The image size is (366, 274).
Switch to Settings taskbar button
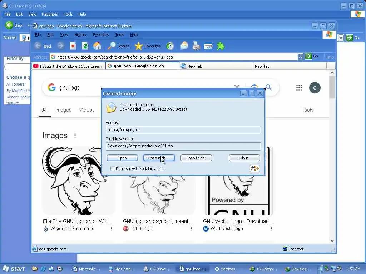point(225,269)
